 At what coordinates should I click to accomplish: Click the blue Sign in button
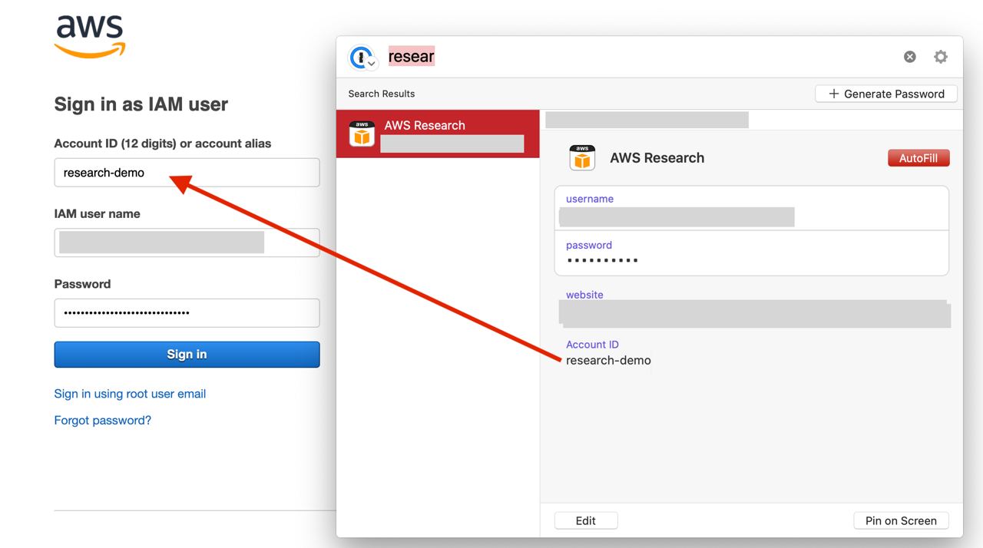click(187, 355)
